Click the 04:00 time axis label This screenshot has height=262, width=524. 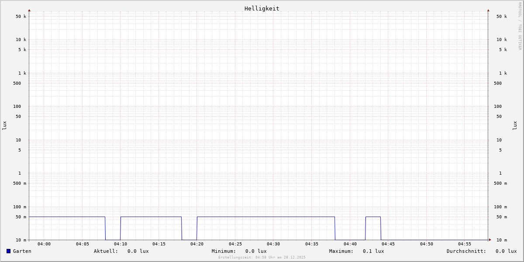pos(44,244)
